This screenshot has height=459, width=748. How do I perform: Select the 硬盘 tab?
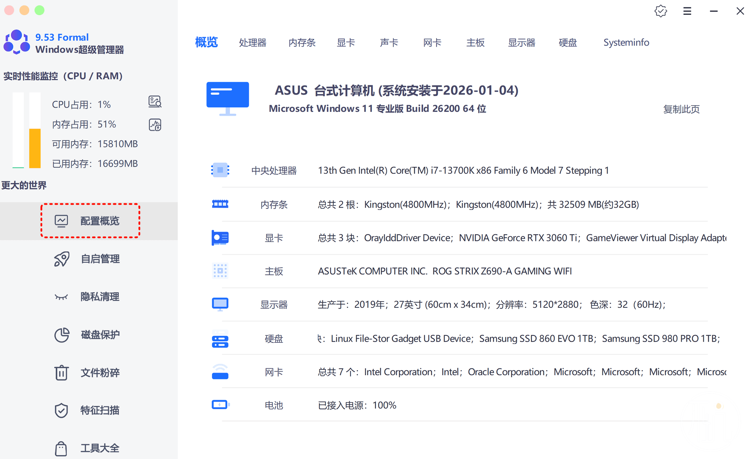coord(568,42)
